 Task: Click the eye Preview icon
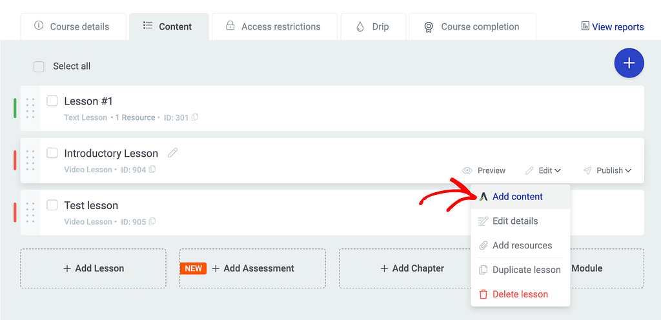click(467, 170)
